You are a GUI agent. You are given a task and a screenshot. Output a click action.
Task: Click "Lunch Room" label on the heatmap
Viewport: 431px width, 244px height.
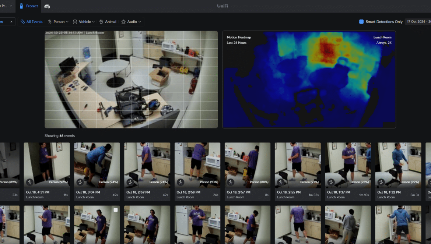(x=382, y=37)
